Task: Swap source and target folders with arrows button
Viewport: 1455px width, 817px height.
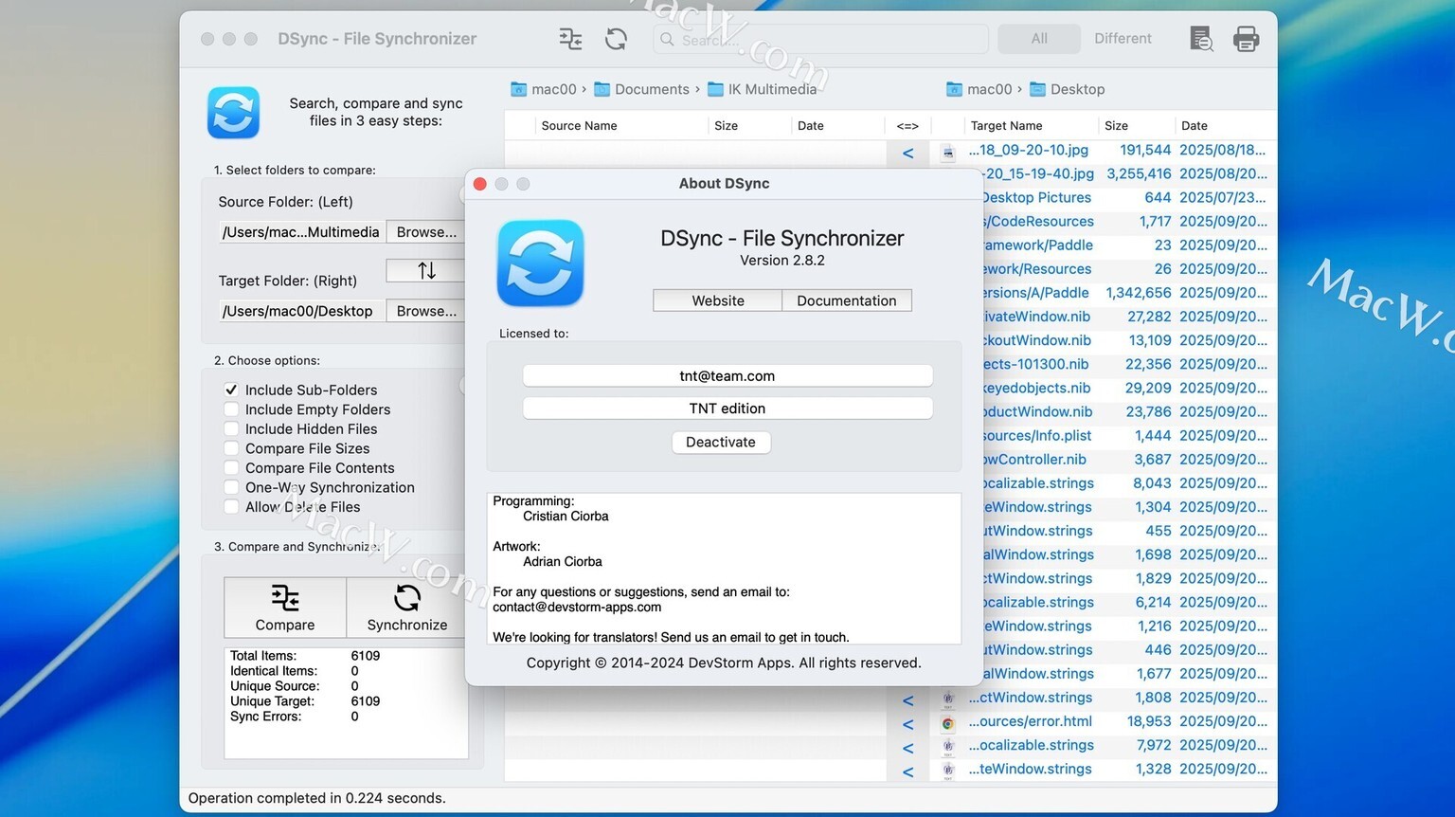Action: [425, 271]
